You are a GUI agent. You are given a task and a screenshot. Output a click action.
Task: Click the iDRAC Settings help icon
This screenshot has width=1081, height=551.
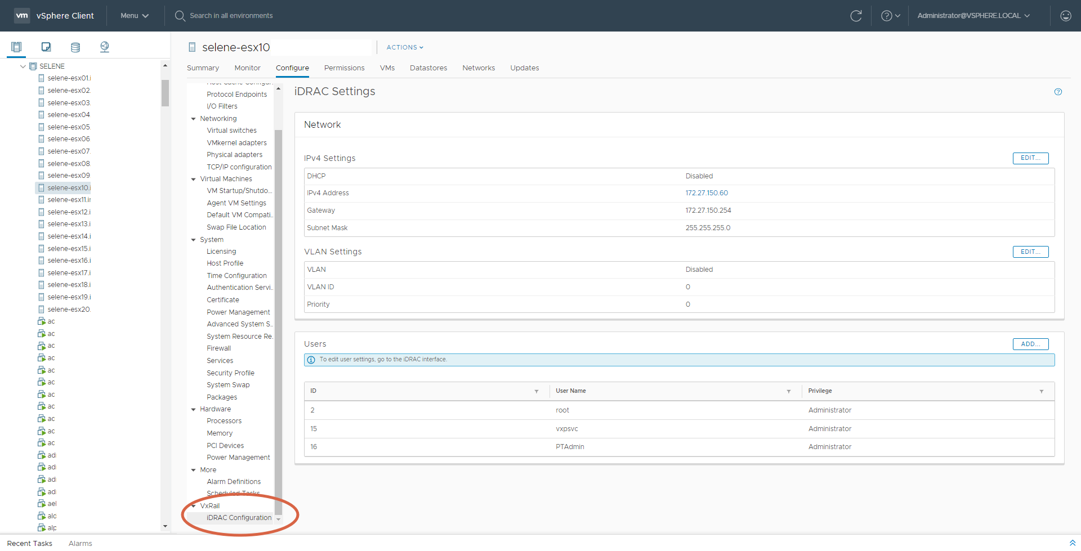pos(1058,92)
